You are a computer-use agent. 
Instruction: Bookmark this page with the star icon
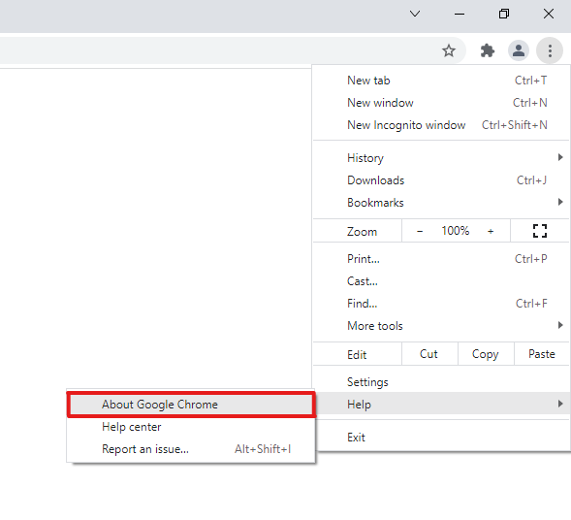449,50
